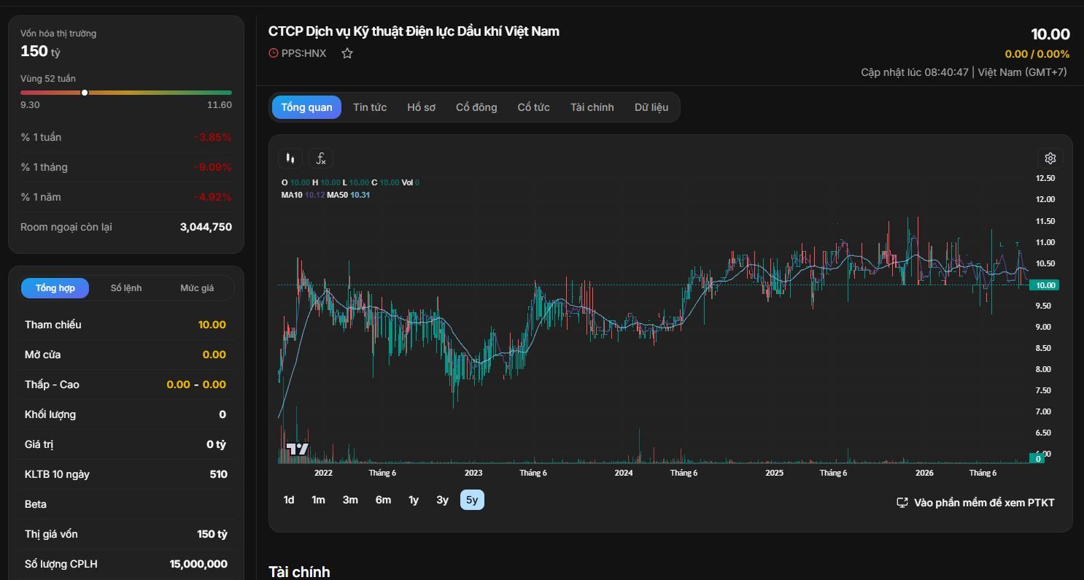Add PPS to favorites with the star
The height and width of the screenshot is (580, 1084).
347,53
